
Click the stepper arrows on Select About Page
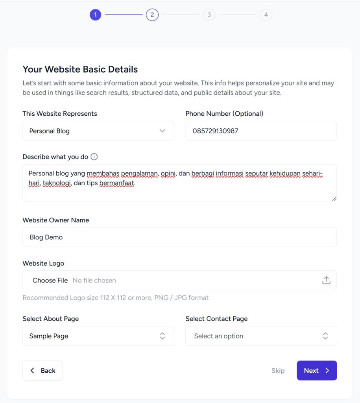coord(162,336)
